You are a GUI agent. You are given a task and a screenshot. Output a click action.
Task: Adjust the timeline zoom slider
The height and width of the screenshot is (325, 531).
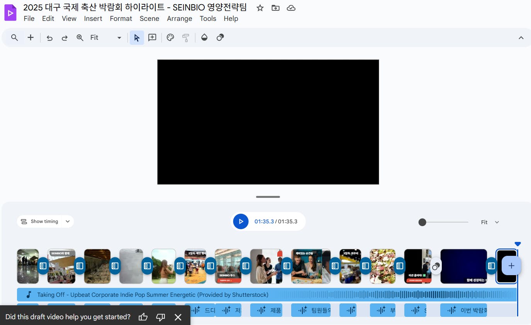click(x=422, y=222)
